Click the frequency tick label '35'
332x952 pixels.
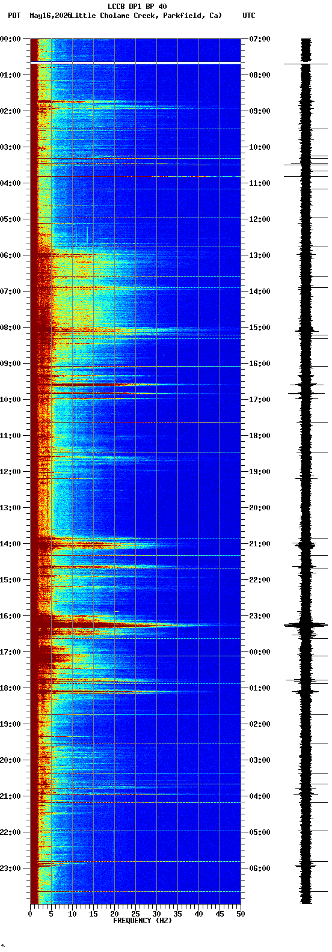177,914
